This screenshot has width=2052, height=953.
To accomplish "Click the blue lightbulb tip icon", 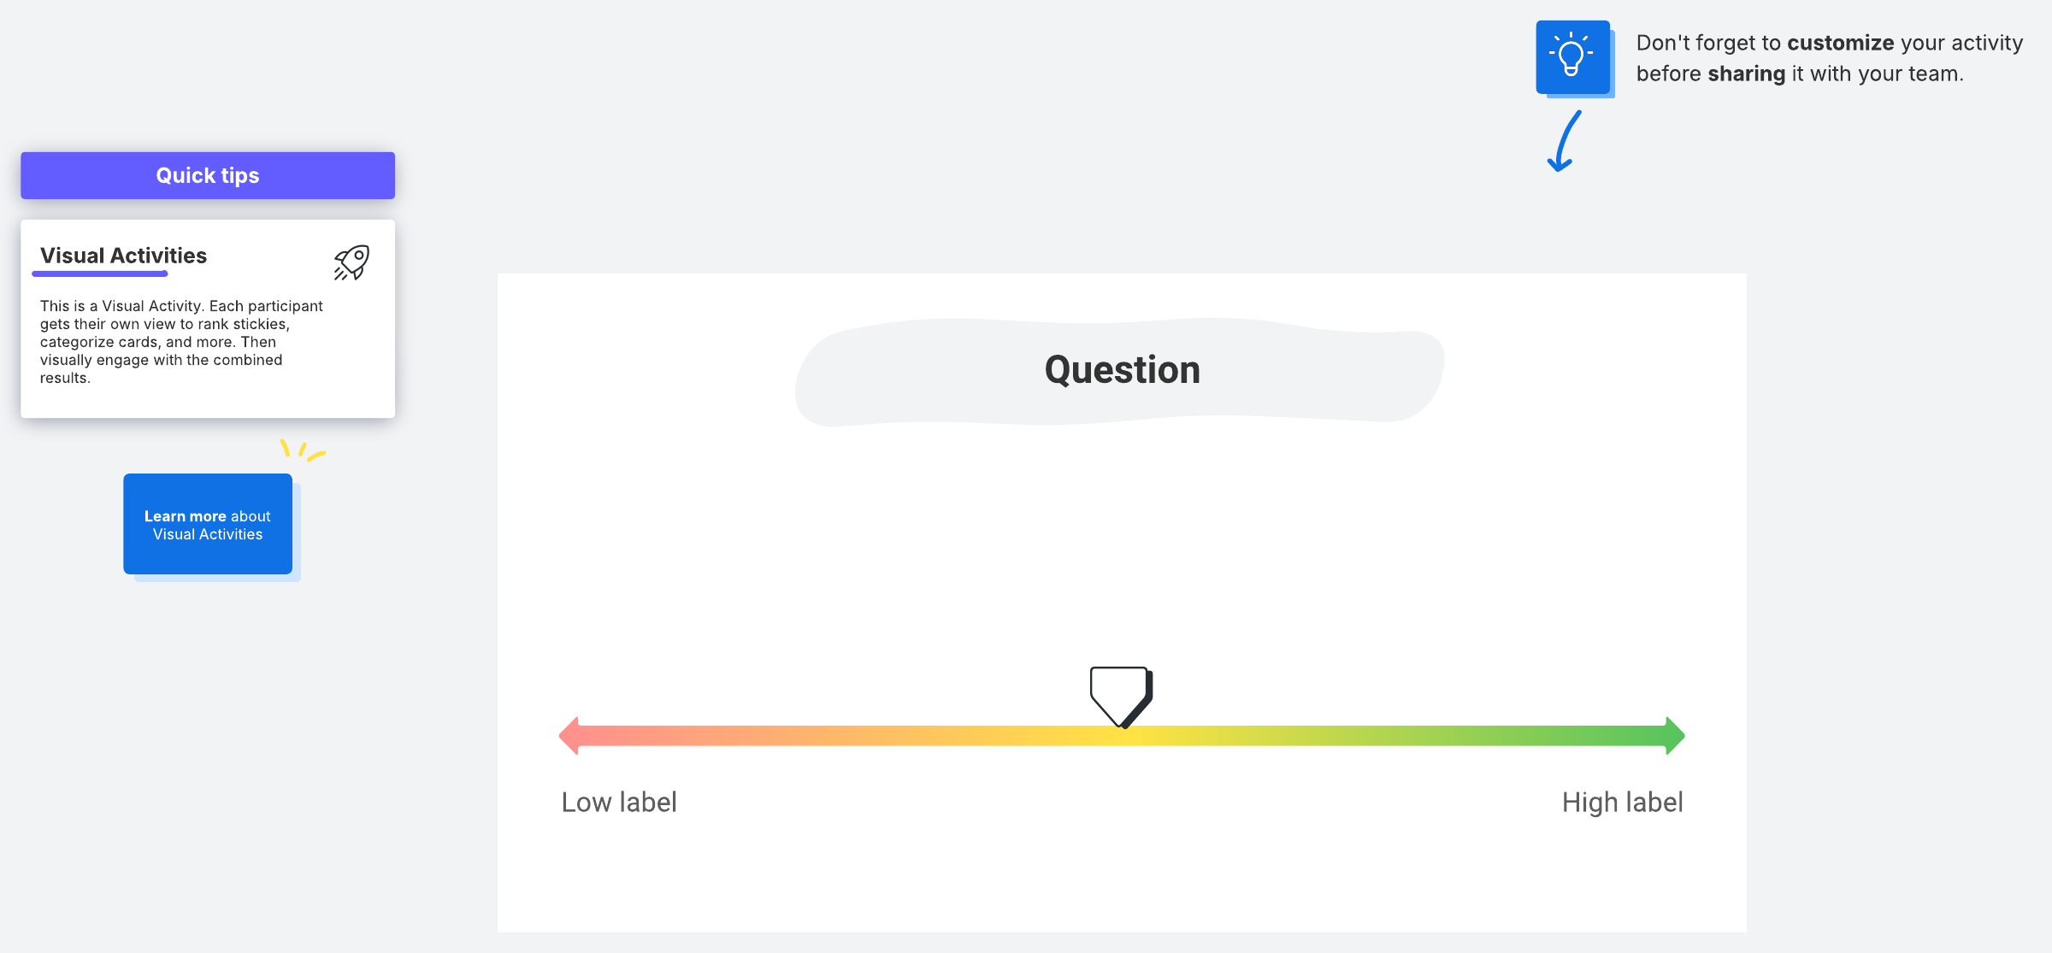I will [1572, 56].
